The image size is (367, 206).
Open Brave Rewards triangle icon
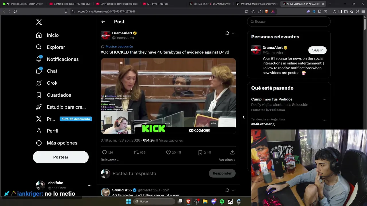(273, 11)
